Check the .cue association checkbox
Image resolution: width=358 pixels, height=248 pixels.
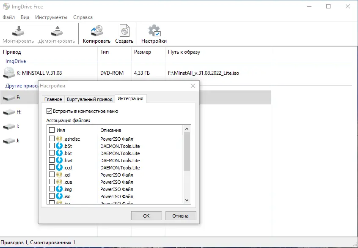(x=52, y=182)
